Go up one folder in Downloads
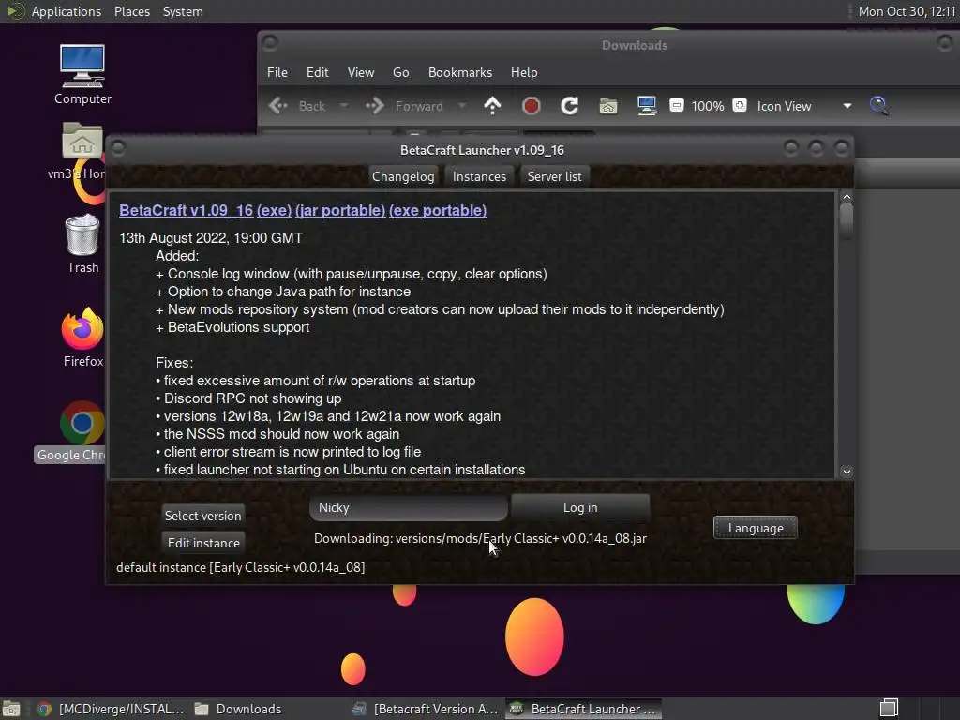This screenshot has height=720, width=960. 492,106
